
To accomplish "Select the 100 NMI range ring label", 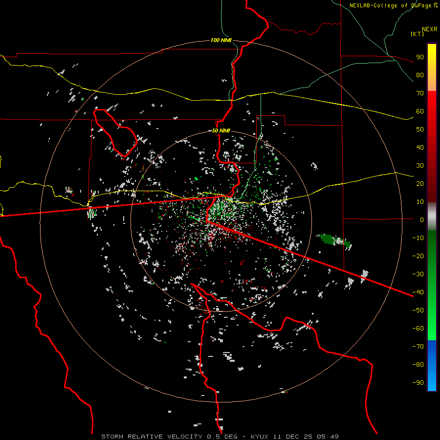I will pyautogui.click(x=221, y=40).
